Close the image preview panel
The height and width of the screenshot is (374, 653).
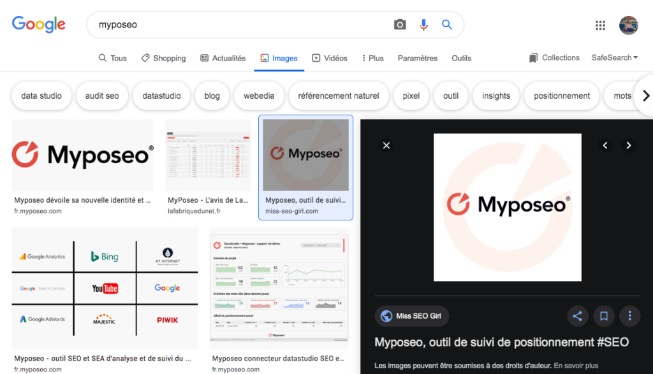click(x=386, y=145)
